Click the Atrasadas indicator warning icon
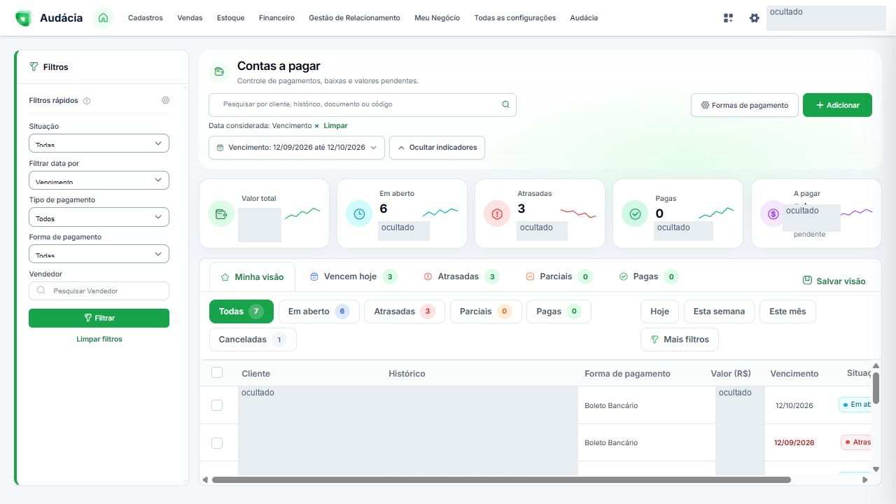Image resolution: width=896 pixels, height=504 pixels. point(497,214)
